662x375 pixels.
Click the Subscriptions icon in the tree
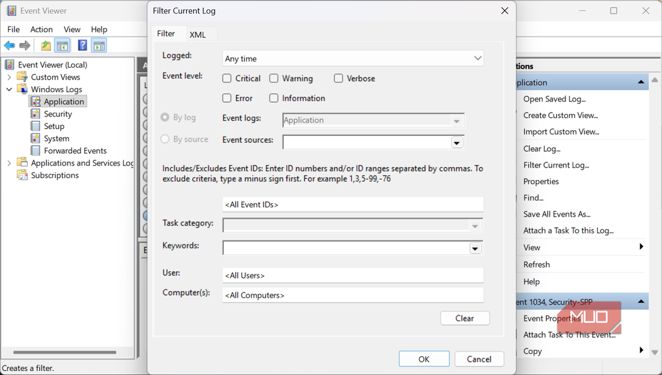pos(22,175)
